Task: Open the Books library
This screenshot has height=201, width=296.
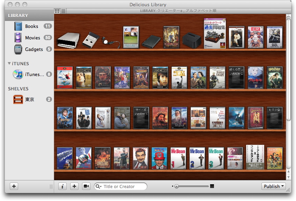Action: (x=29, y=26)
